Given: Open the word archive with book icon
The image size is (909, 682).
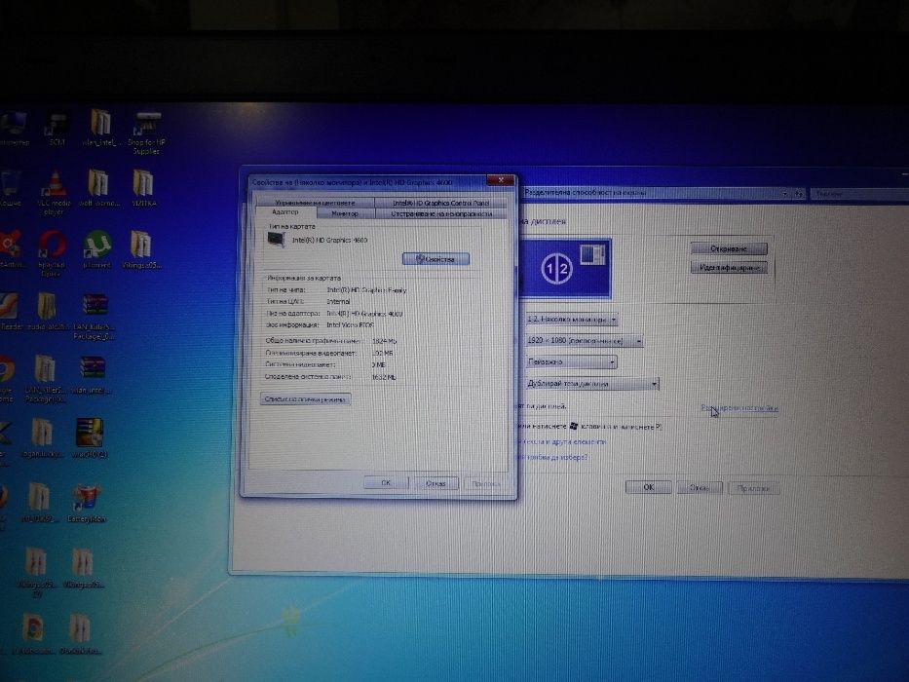Looking at the screenshot, I should pos(90,437).
